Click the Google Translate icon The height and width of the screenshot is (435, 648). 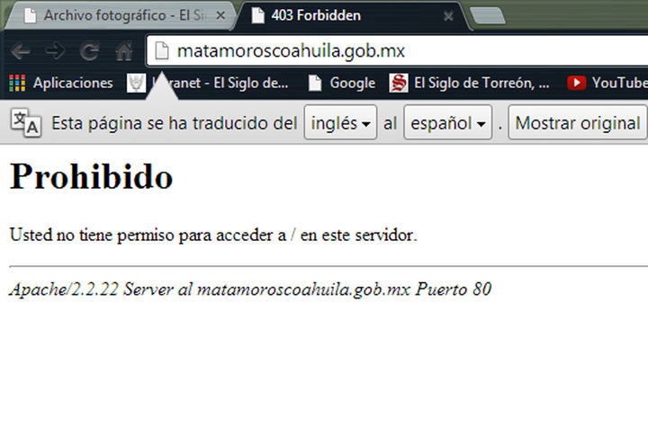pos(25,123)
